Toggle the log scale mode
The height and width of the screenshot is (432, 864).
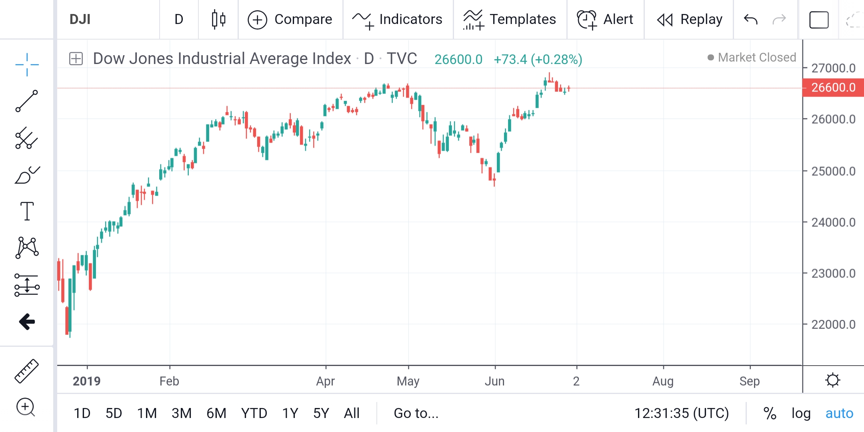[x=801, y=413]
